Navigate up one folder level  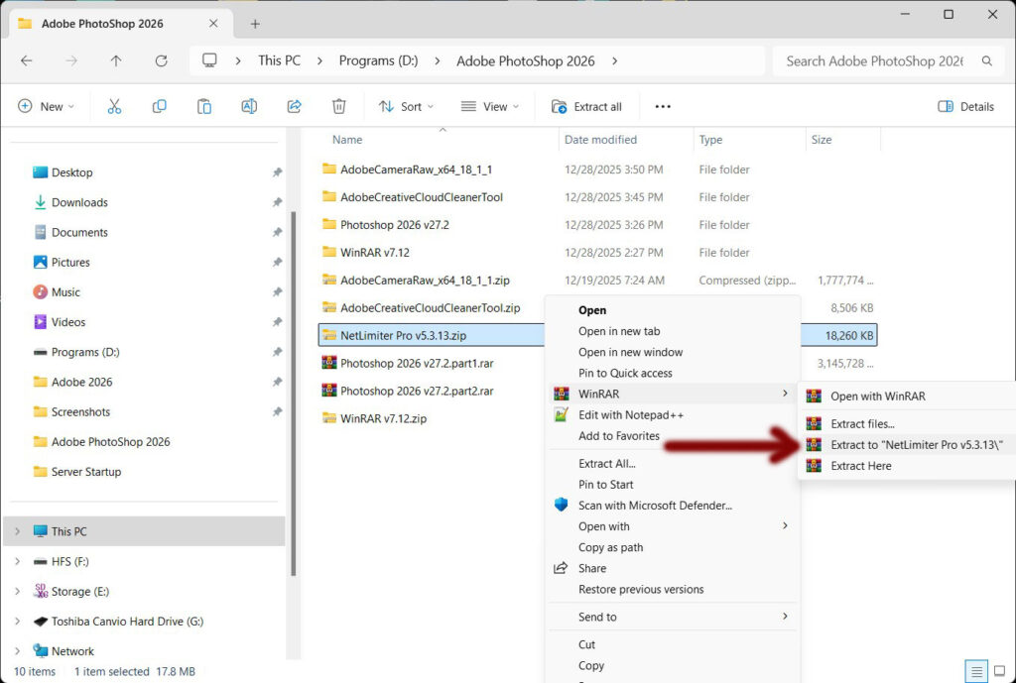(x=116, y=60)
